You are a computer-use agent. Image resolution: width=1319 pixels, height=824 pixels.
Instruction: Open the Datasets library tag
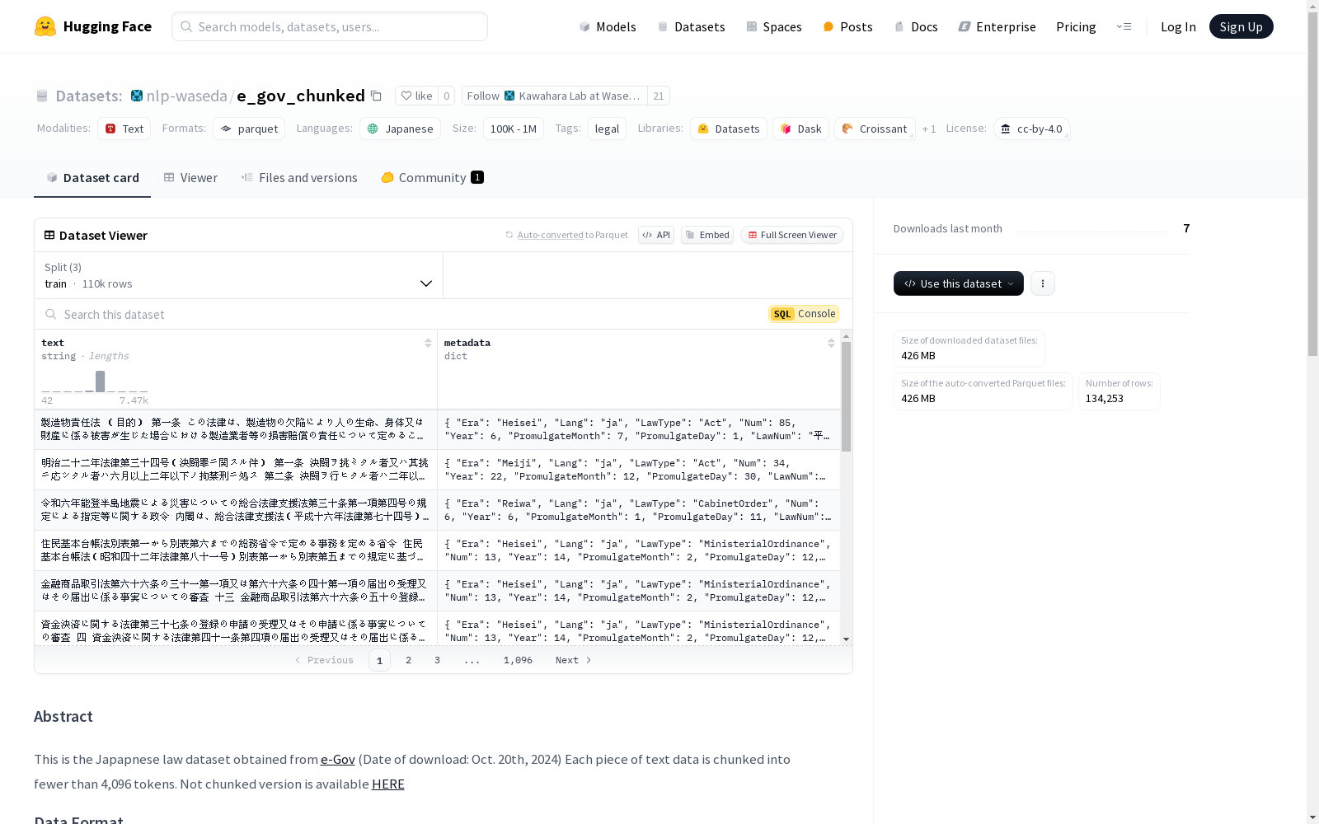pyautogui.click(x=729, y=129)
